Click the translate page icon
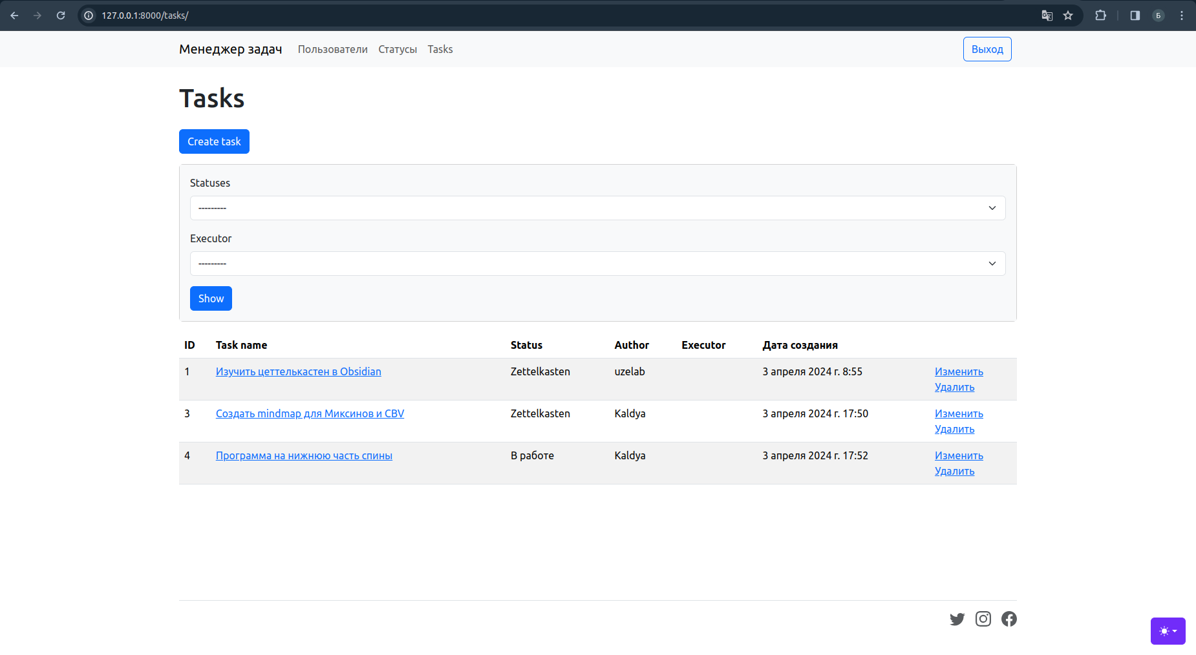 tap(1047, 16)
